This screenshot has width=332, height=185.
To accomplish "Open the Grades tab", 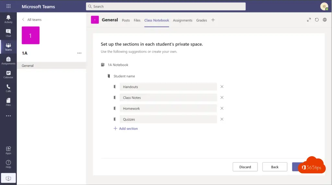I will [x=201, y=20].
